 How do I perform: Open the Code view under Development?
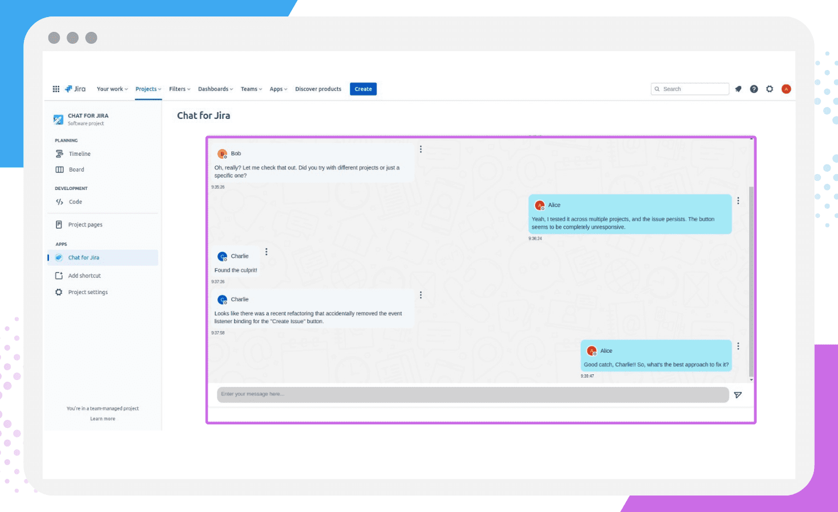(x=59, y=201)
